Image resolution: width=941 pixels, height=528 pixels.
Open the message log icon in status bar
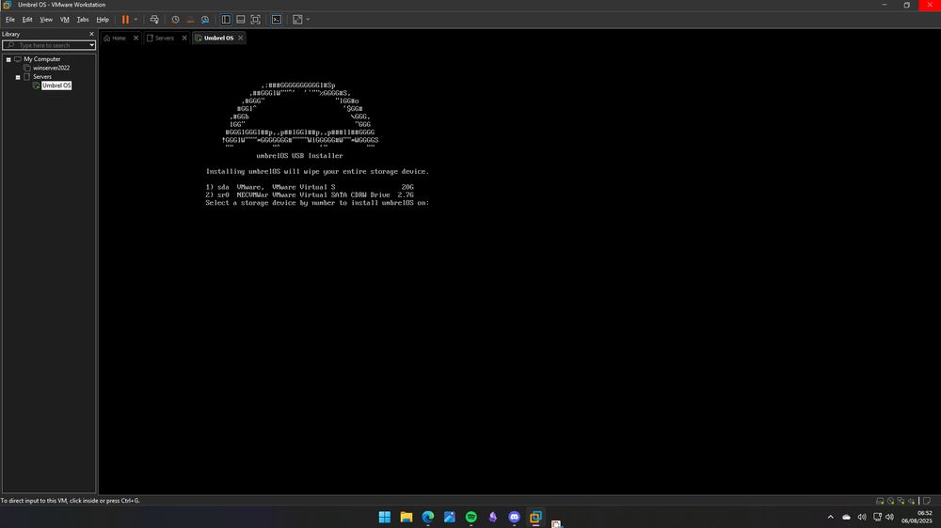927,501
